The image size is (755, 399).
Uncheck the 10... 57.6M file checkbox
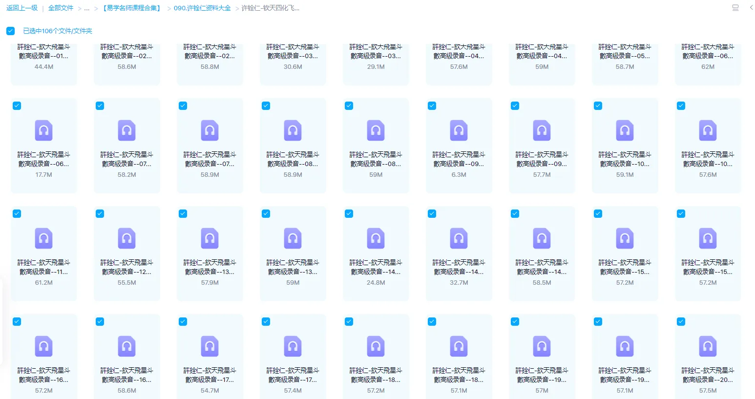(681, 105)
